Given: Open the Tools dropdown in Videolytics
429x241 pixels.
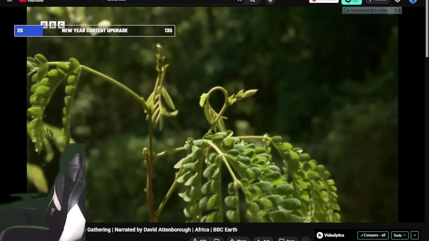Looking at the screenshot, I should point(400,235).
